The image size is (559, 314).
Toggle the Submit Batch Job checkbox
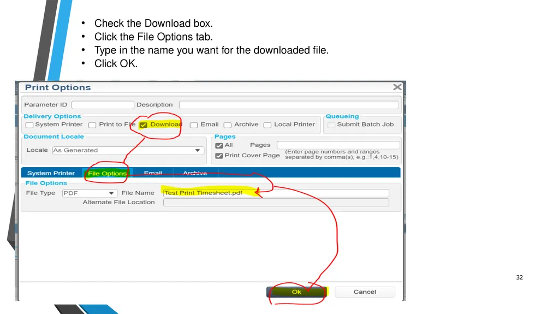point(331,125)
